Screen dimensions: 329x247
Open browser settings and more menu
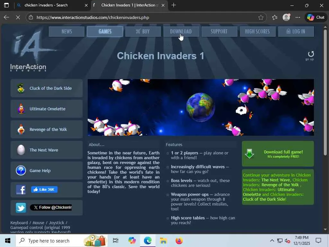(x=298, y=17)
